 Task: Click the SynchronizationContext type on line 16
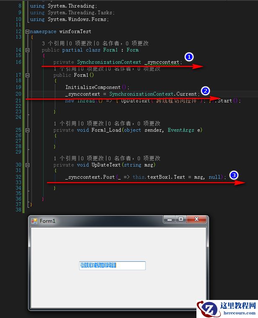tap(109, 62)
